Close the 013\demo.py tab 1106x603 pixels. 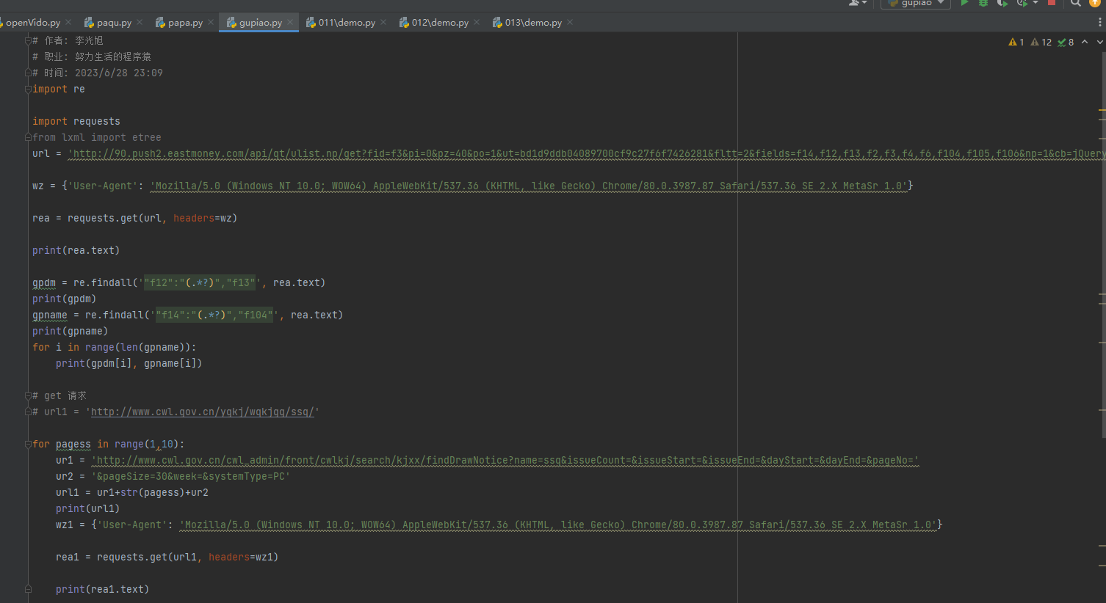[x=571, y=23]
